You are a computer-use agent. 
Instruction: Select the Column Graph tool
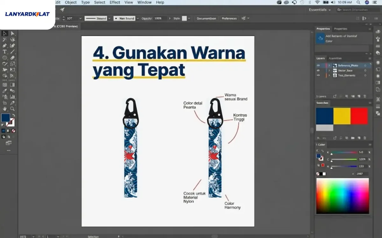click(13, 97)
